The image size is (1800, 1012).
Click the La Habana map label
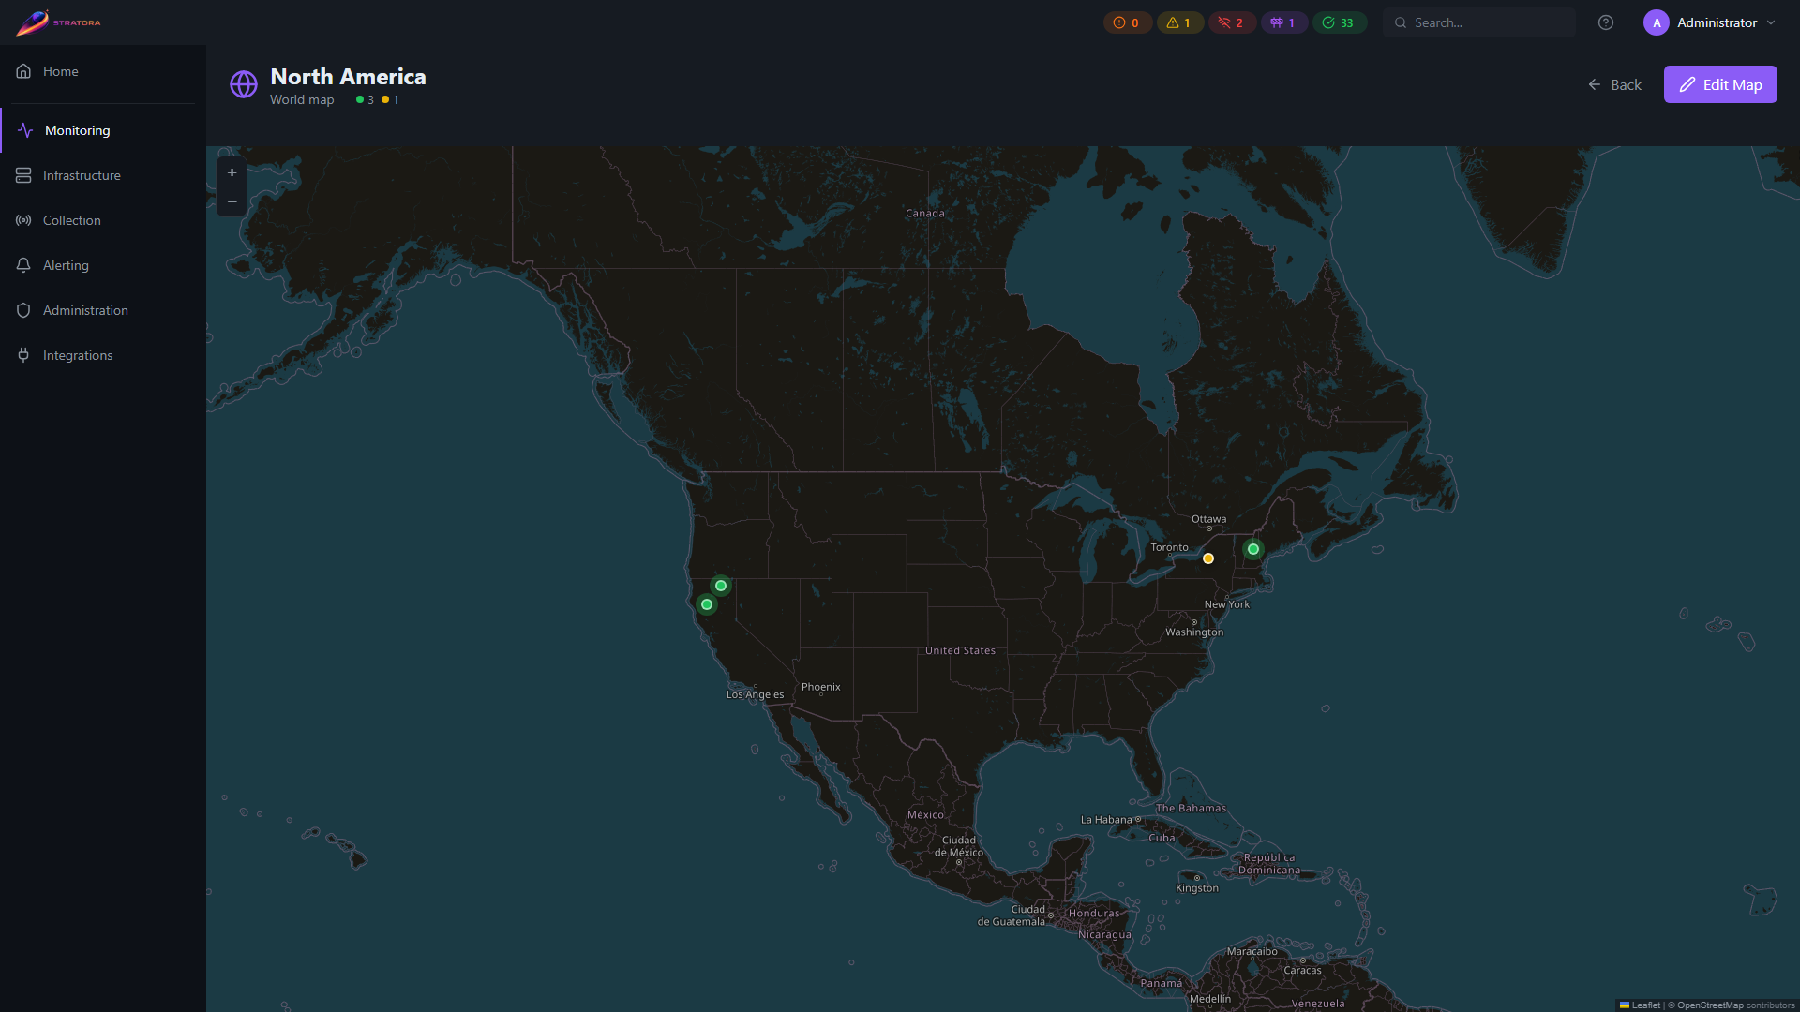pyautogui.click(x=1106, y=820)
